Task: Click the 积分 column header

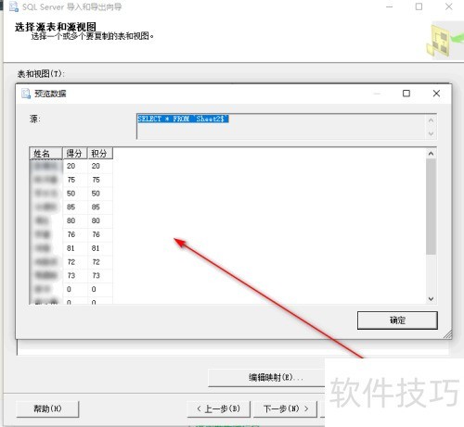Action: tap(100, 154)
